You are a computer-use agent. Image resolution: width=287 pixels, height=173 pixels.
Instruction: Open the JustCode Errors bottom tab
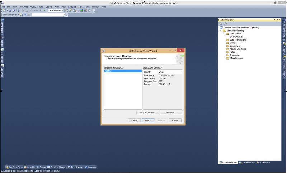pos(14,167)
